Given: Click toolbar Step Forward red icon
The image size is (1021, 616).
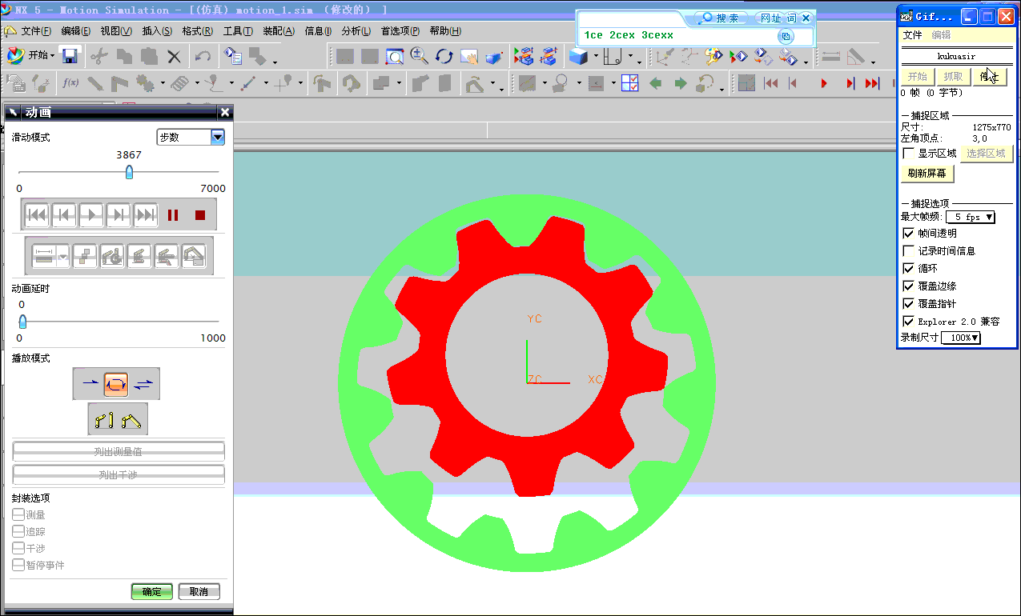Looking at the screenshot, I should coord(850,82).
